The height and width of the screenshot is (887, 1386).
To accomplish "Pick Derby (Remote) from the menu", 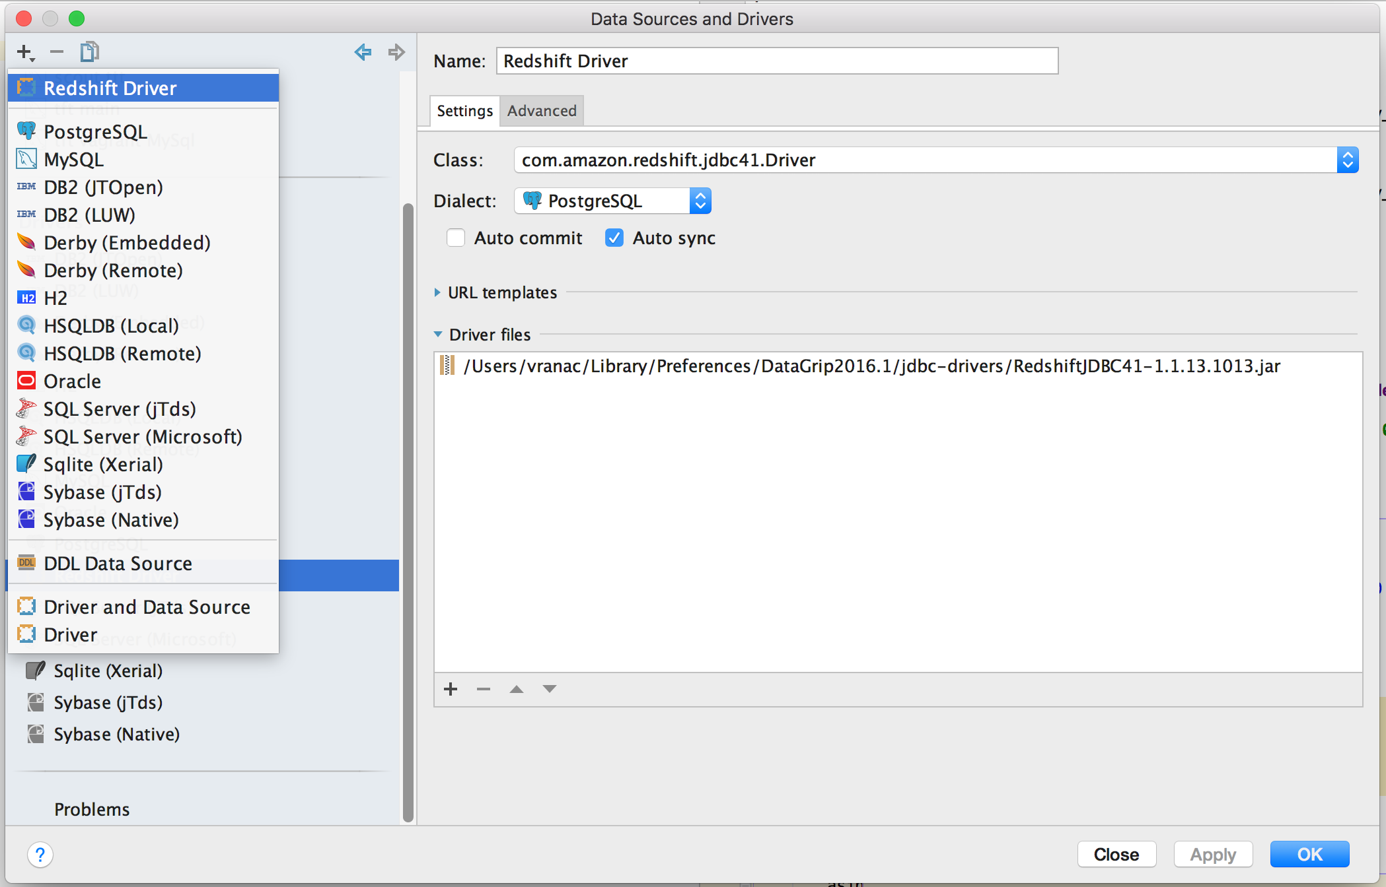I will [x=143, y=271].
